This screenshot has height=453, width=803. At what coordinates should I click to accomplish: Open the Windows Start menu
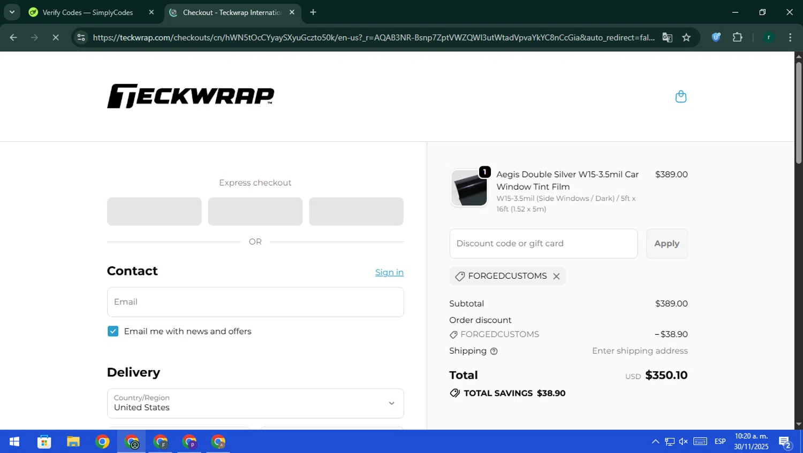click(14, 442)
